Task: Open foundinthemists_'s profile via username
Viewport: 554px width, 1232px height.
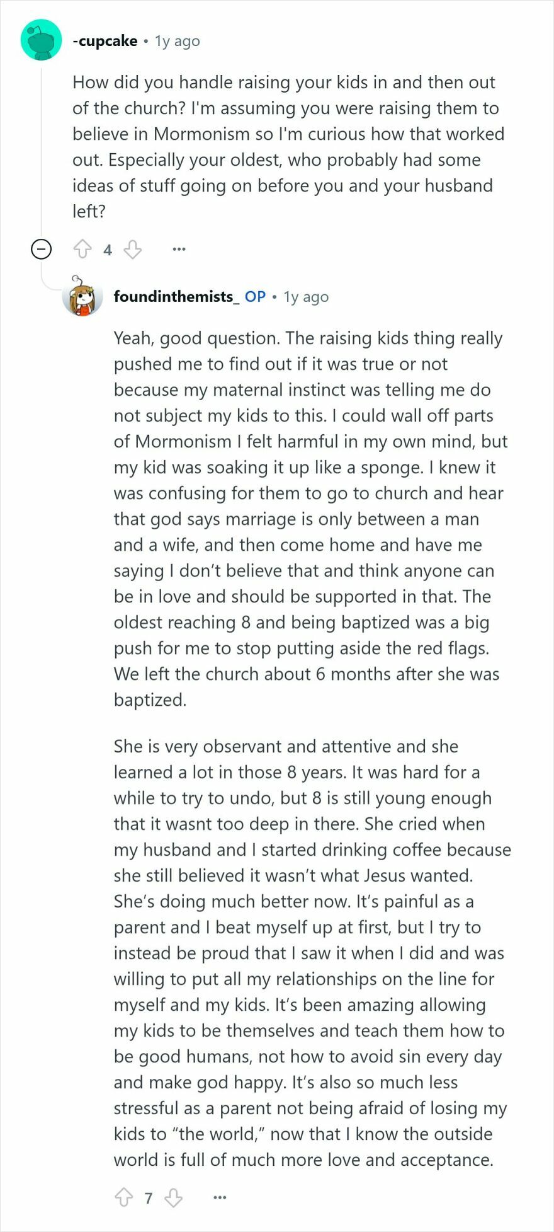Action: tap(178, 296)
